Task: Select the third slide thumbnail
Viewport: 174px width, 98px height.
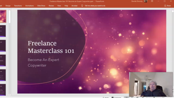Action: pyautogui.click(x=3, y=46)
